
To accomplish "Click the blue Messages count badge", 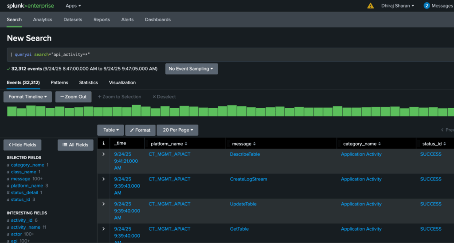I will tap(427, 6).
